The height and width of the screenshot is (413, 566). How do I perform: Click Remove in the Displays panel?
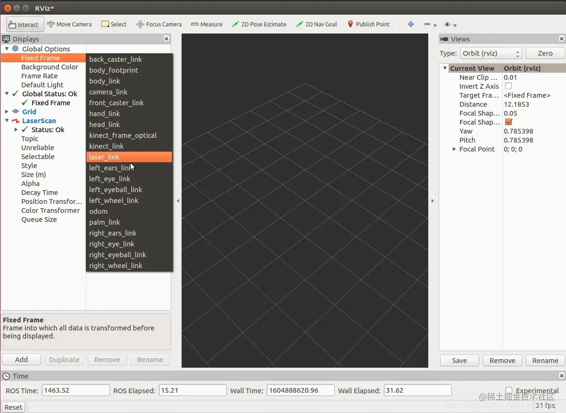(107, 360)
